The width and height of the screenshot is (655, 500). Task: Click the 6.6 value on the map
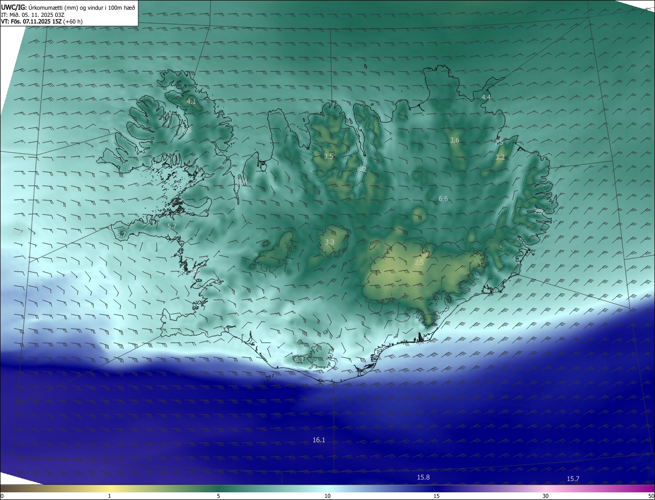(x=443, y=198)
